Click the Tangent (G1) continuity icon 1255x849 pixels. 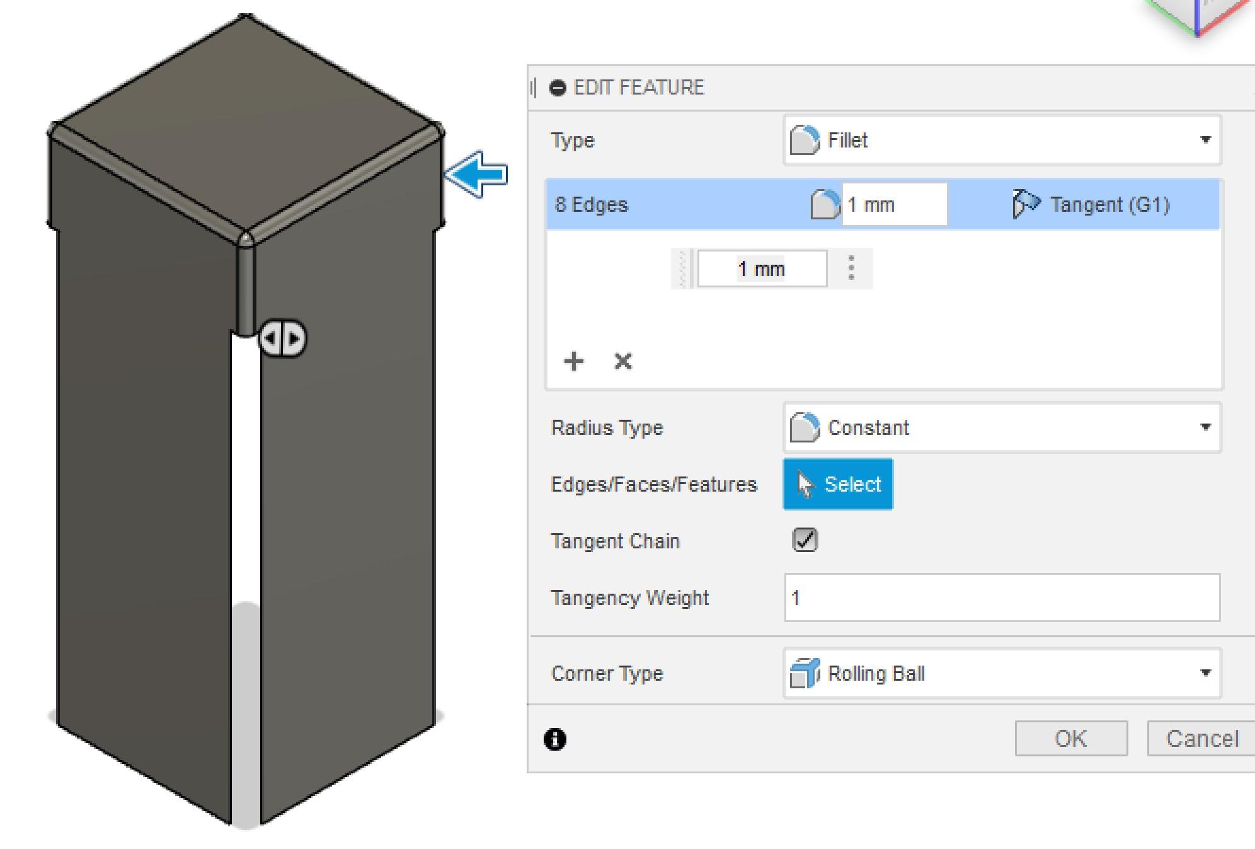[x=1025, y=204]
